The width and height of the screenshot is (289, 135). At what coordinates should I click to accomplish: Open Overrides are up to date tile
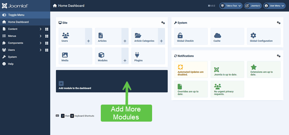tap(191, 89)
